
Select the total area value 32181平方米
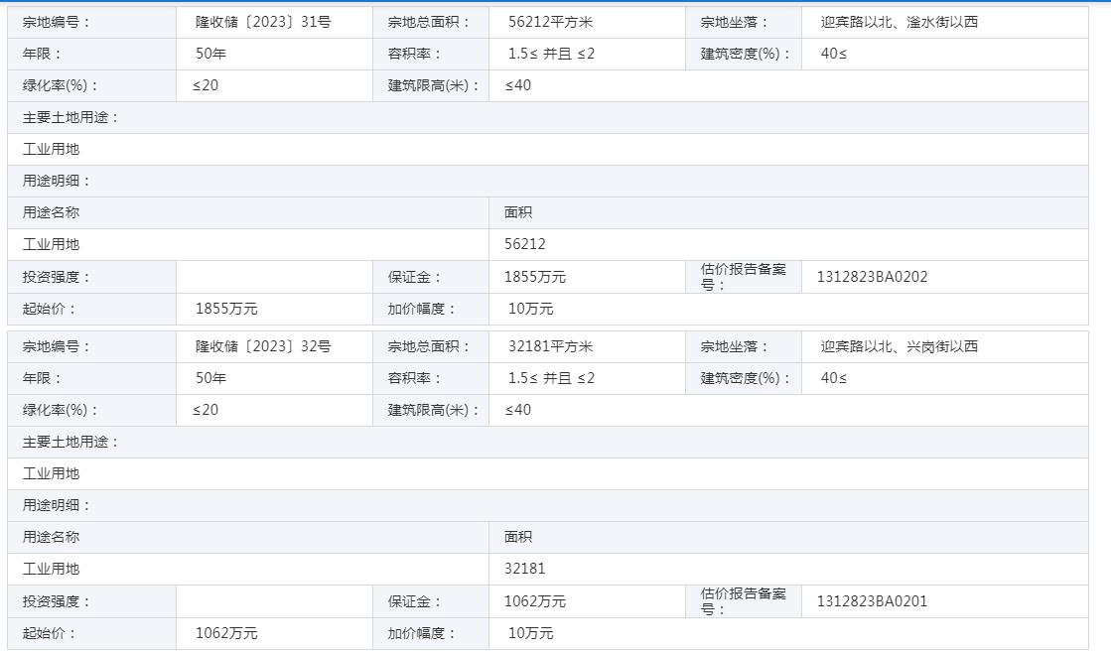point(550,346)
